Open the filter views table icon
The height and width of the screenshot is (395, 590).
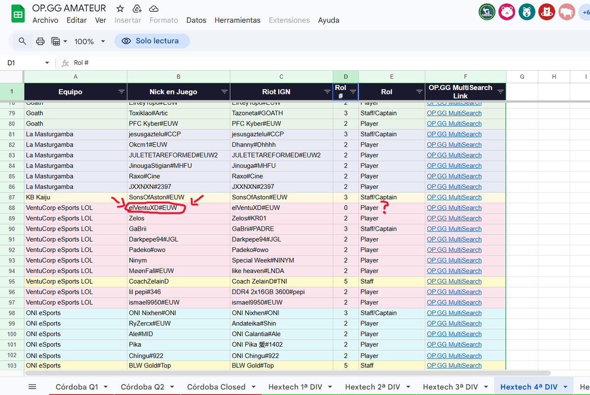click(56, 41)
